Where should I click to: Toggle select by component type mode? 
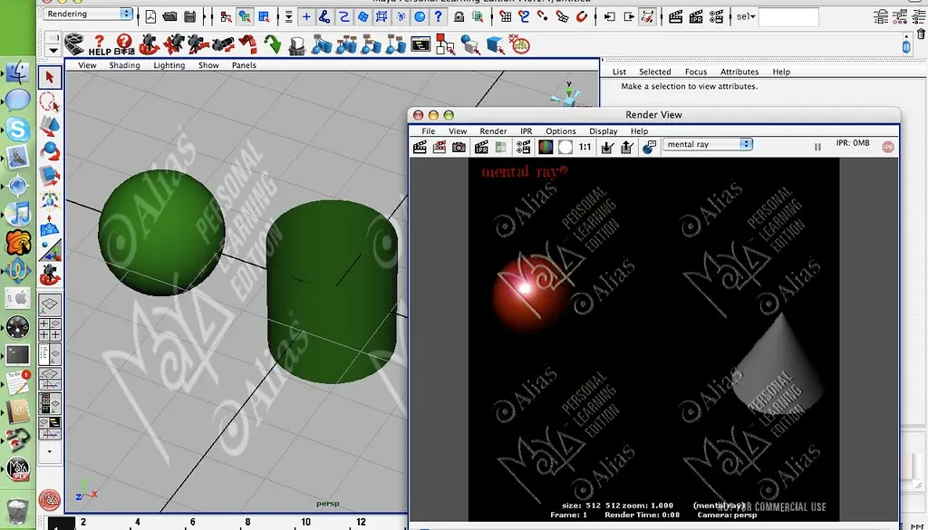[x=264, y=16]
